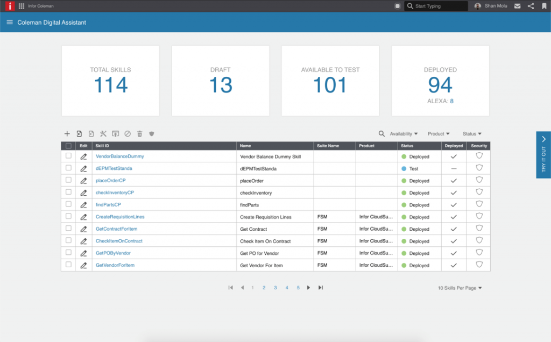Viewport: 551px width, 342px height.
Task: Click the share icon in the top bar
Action: pyautogui.click(x=531, y=6)
